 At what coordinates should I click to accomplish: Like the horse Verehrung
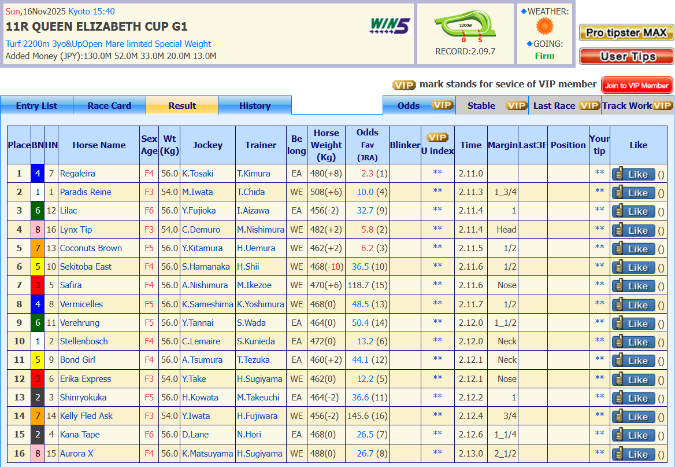click(633, 323)
